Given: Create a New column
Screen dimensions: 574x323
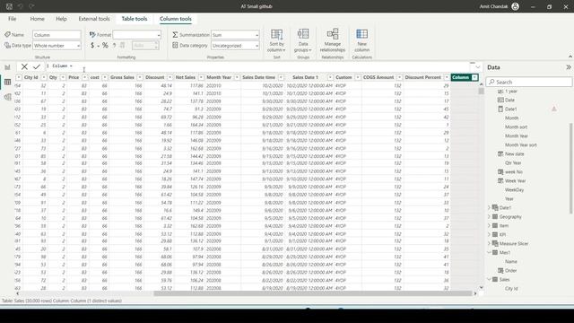Looking at the screenshot, I should (x=361, y=40).
